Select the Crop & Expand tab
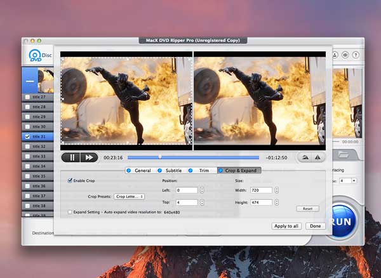This screenshot has height=278, width=381. point(239,171)
